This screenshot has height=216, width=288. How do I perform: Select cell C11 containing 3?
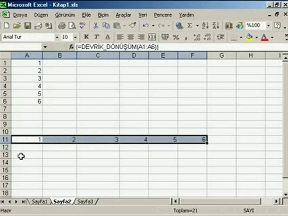click(98, 139)
